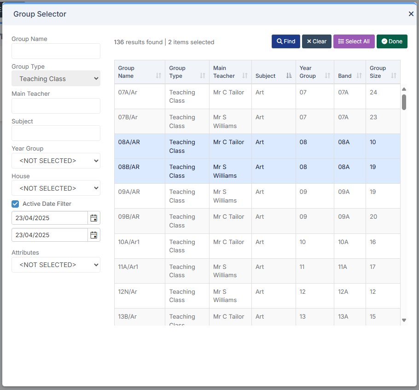Open calendar picker for second date field
The width and height of the screenshot is (419, 390).
[94, 235]
